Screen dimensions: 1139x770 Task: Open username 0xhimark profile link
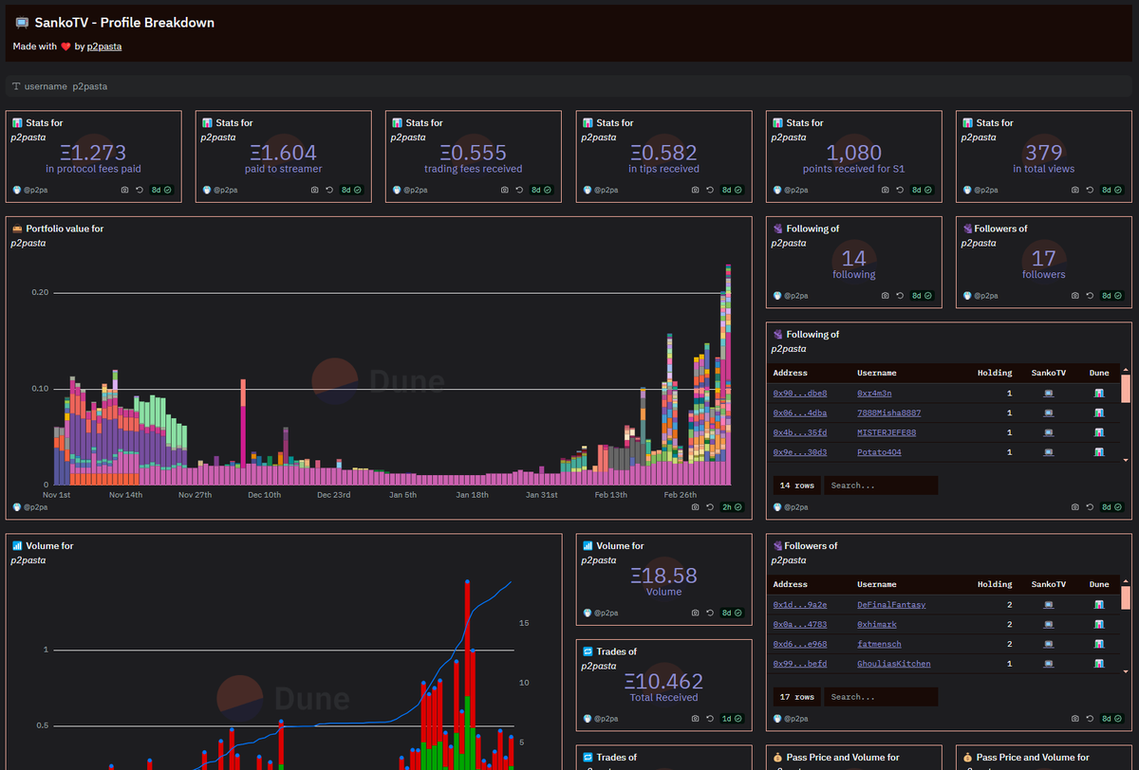point(877,624)
